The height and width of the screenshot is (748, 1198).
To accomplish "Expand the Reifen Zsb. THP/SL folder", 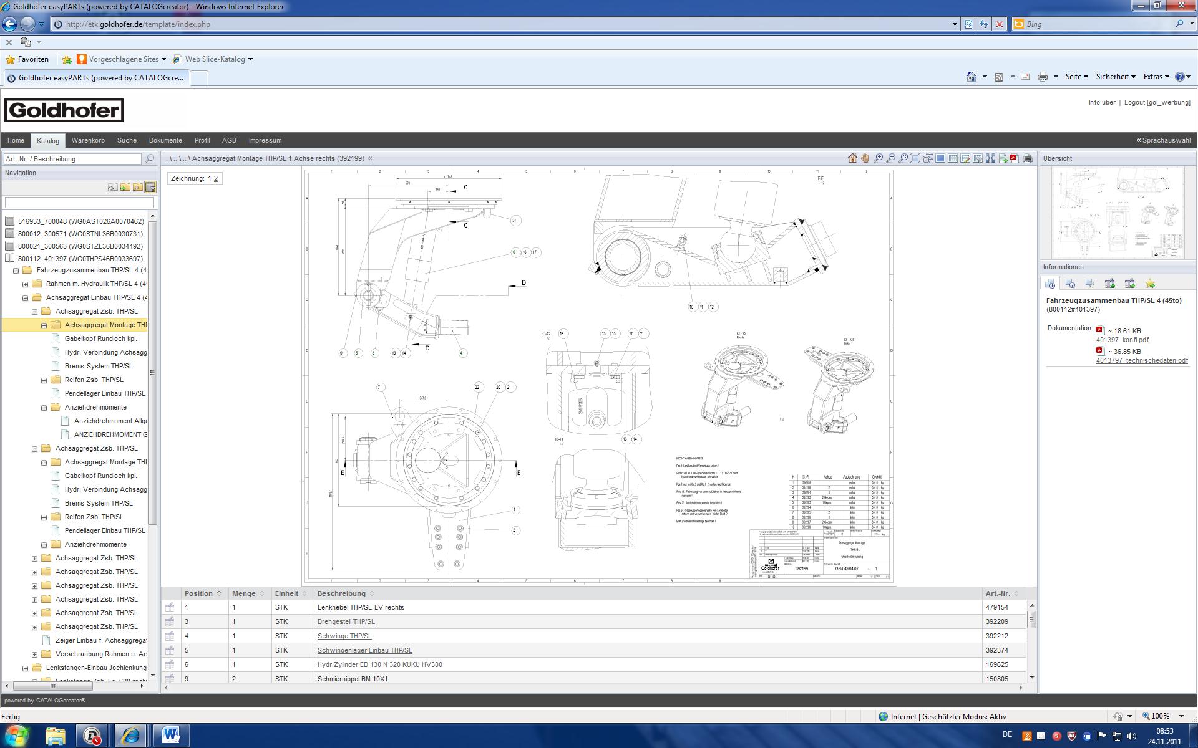I will [44, 380].
